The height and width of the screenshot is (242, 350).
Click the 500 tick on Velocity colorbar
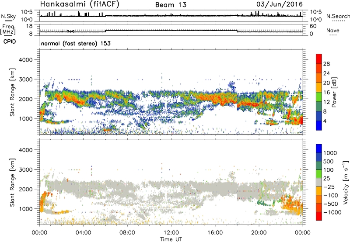click(x=329, y=161)
